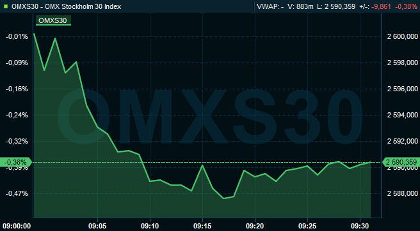Click the 2 600,000 price axis label
This screenshot has height=231, width=420.
pyautogui.click(x=403, y=36)
